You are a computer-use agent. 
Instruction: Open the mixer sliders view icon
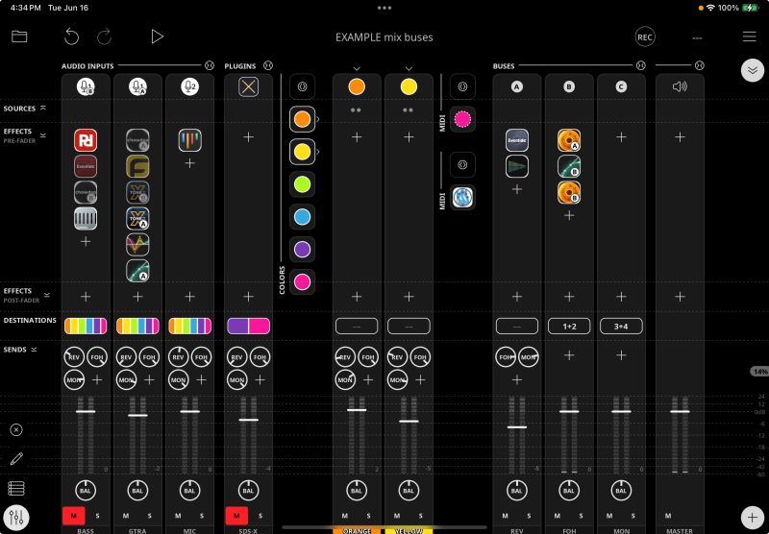(16, 518)
